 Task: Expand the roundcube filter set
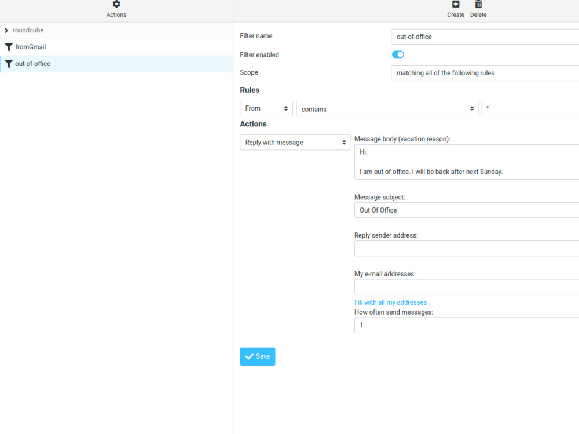pos(6,30)
